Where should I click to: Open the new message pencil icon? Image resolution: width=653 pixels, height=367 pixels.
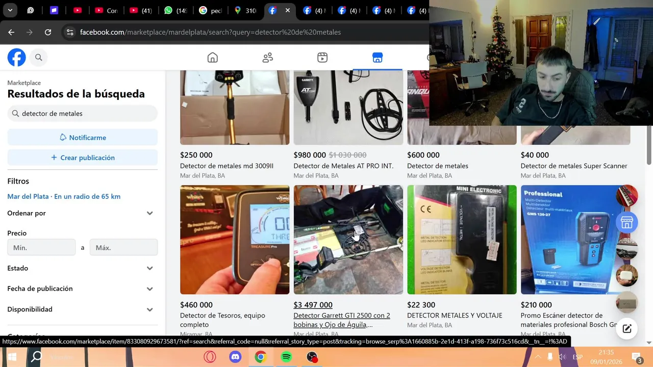point(627,329)
